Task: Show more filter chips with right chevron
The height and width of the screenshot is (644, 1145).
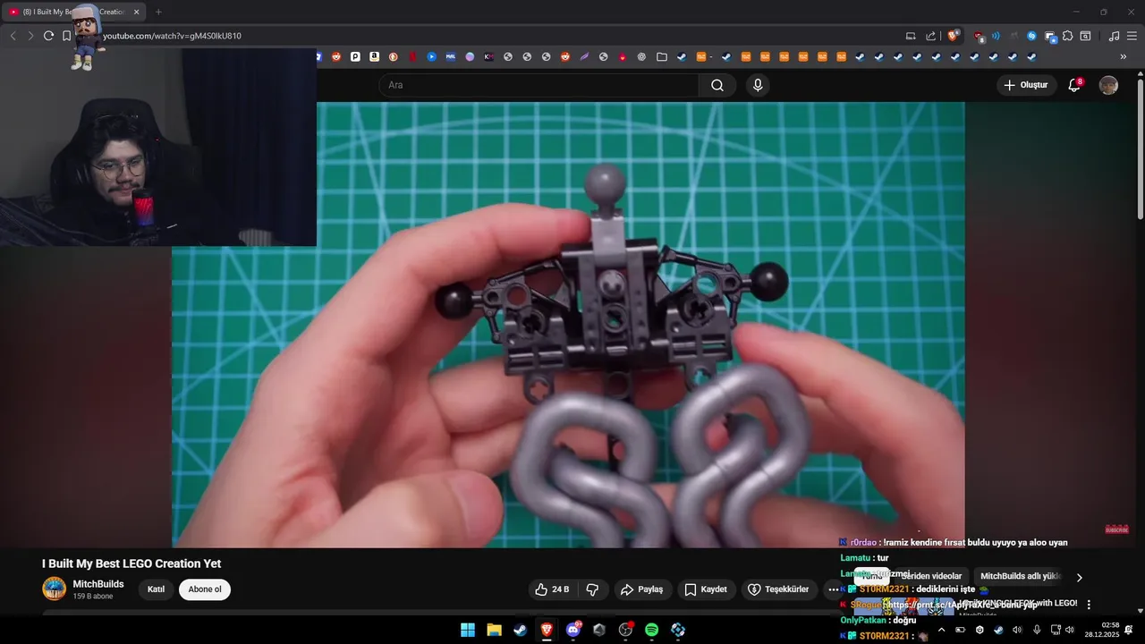Action: coord(1079,577)
